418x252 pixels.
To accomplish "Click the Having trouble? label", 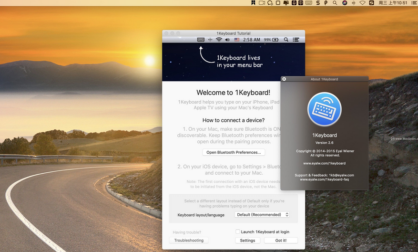I will pyautogui.click(x=187, y=232).
